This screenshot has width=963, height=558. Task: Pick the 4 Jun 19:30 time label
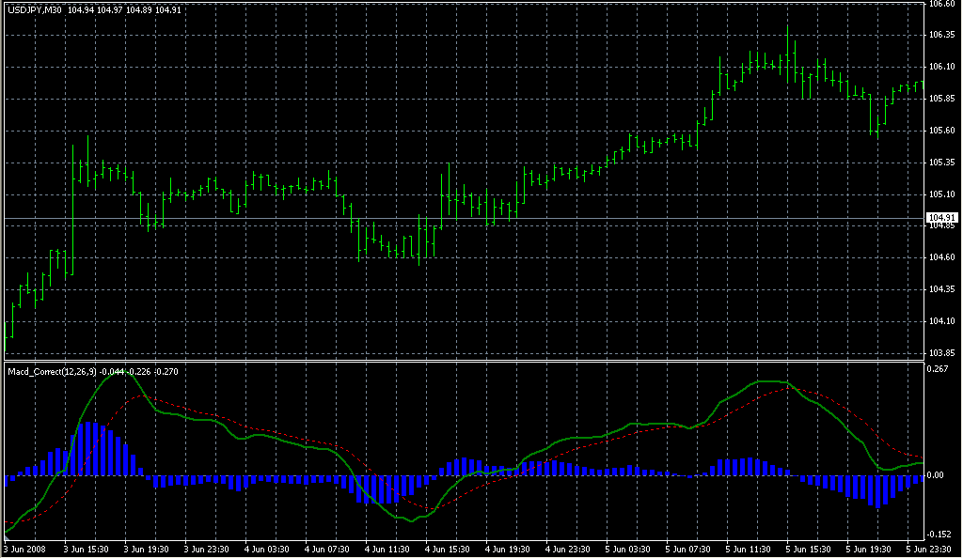[508, 548]
